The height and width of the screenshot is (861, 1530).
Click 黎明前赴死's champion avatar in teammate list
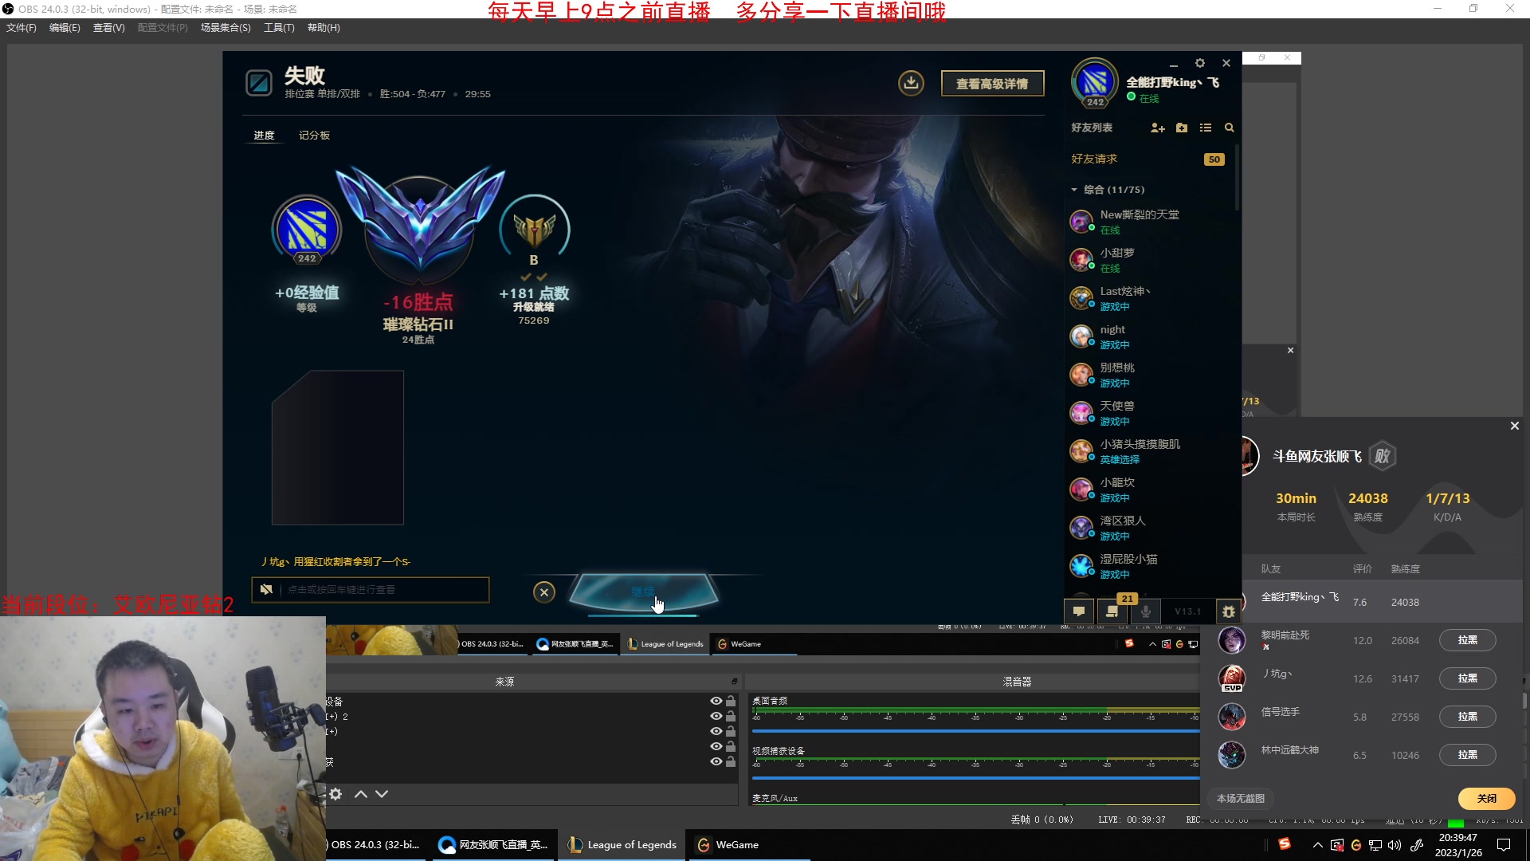coord(1232,640)
